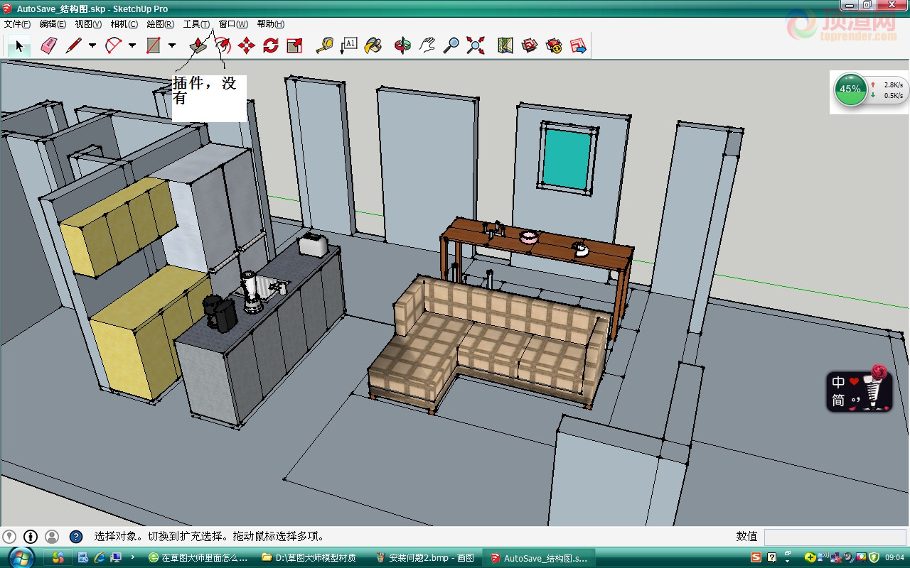Open the 编辑(E) menu
This screenshot has width=910, height=568.
pos(53,24)
